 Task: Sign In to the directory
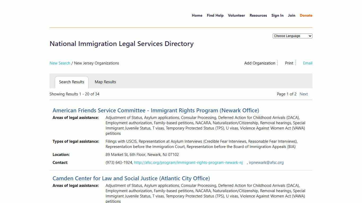277,15
